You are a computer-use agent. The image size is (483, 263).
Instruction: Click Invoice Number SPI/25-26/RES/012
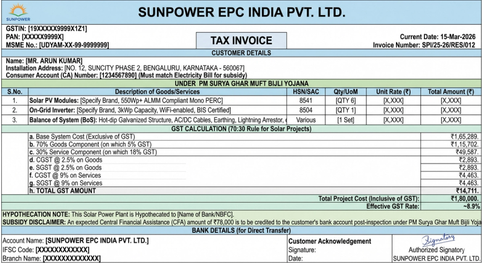click(x=424, y=45)
